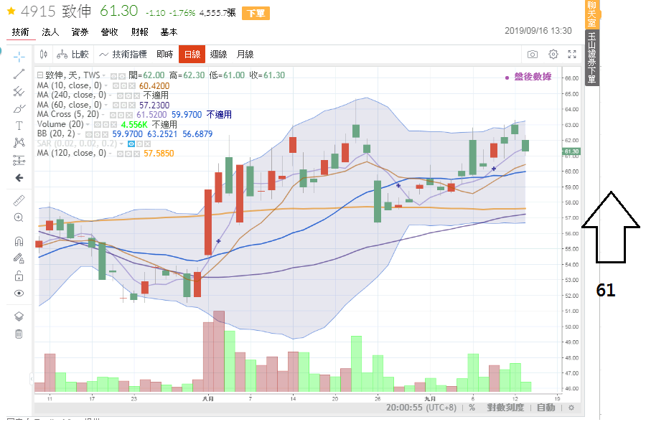
Task: Enter fullscreen mode with expand icon
Action: pyautogui.click(x=572, y=55)
